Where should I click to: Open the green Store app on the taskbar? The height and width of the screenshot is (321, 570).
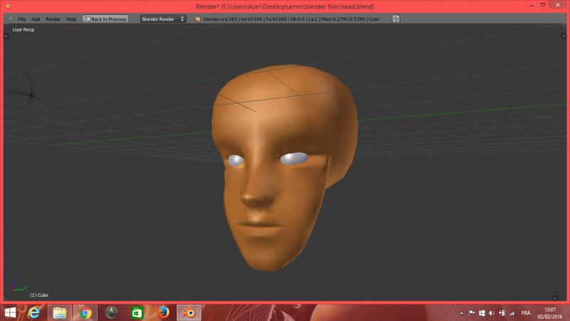coord(137,312)
